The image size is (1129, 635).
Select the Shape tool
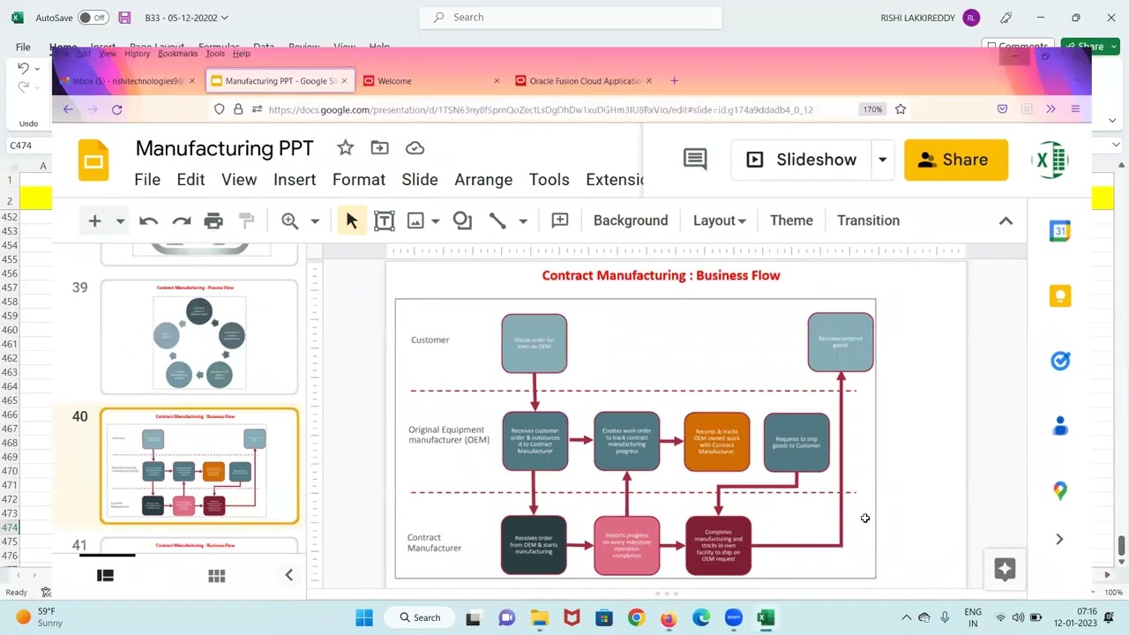click(462, 220)
